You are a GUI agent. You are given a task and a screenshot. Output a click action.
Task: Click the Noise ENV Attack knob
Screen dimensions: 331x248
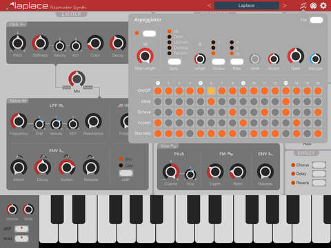[19, 167]
